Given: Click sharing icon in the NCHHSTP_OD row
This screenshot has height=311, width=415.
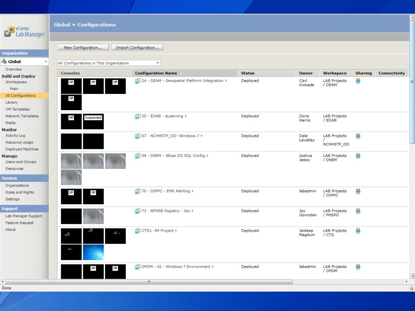Looking at the screenshot, I should 358,136.
